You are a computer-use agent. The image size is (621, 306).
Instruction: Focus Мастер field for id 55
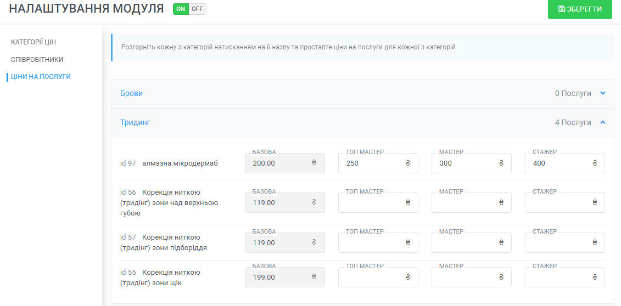click(x=472, y=277)
